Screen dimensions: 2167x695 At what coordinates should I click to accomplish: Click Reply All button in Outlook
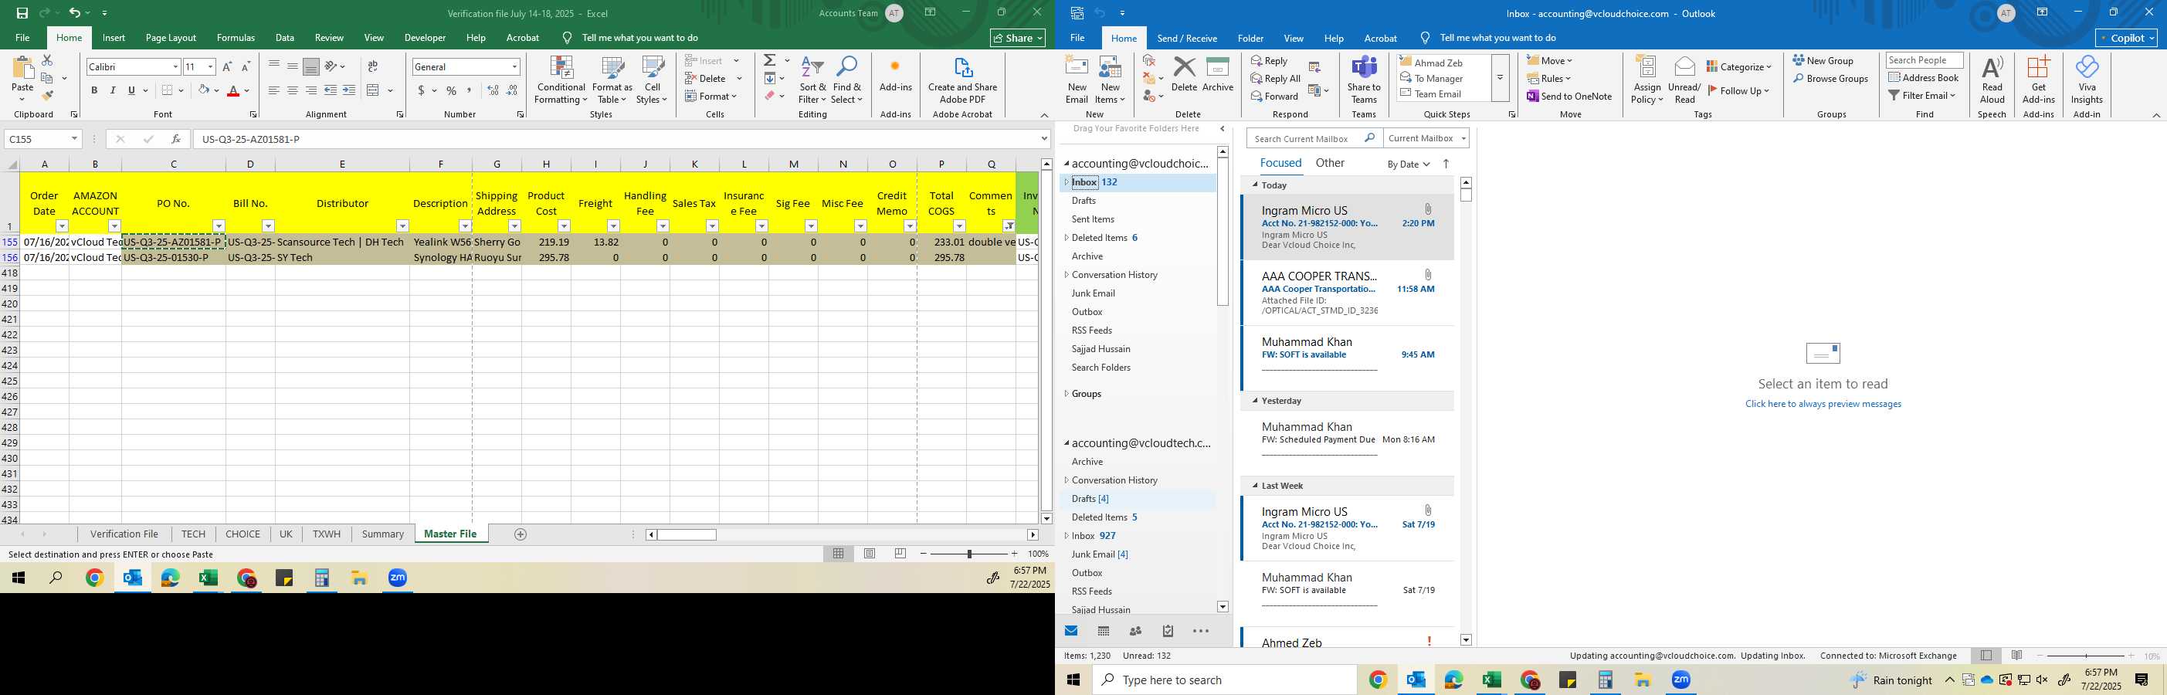pos(1276,78)
